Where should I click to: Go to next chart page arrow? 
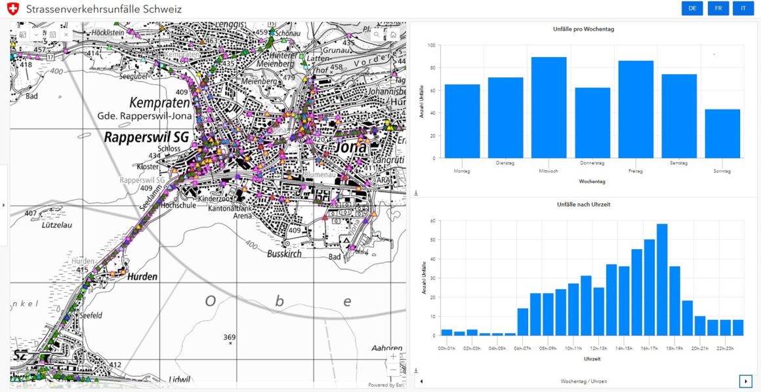pyautogui.click(x=745, y=381)
